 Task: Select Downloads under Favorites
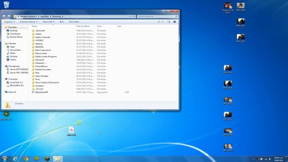coord(15,34)
